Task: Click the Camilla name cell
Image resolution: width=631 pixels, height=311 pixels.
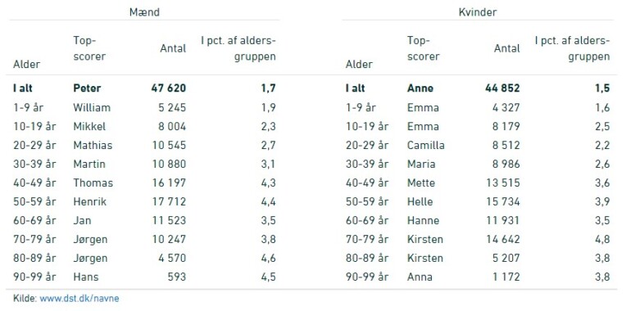Action: [426, 145]
